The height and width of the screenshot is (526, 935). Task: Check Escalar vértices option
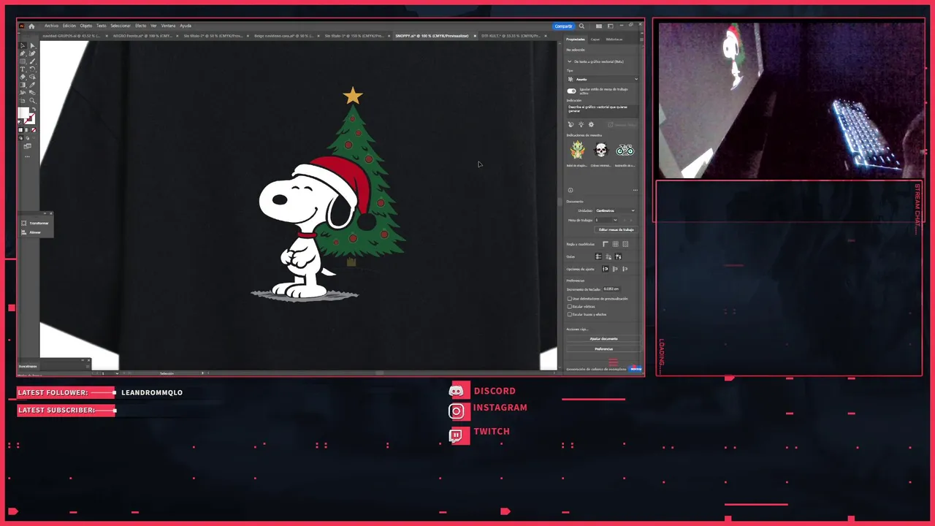point(570,307)
